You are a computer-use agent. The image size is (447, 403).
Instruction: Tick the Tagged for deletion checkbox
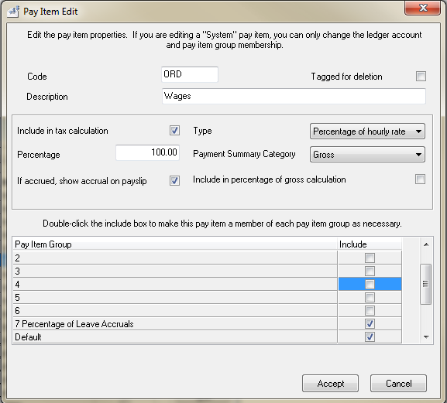tap(421, 77)
